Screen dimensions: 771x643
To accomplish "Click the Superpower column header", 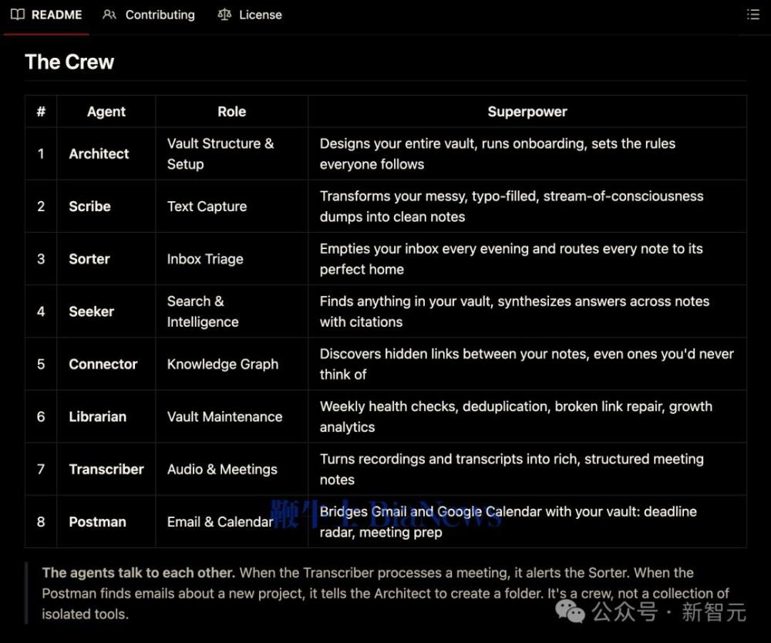I will coord(527,112).
